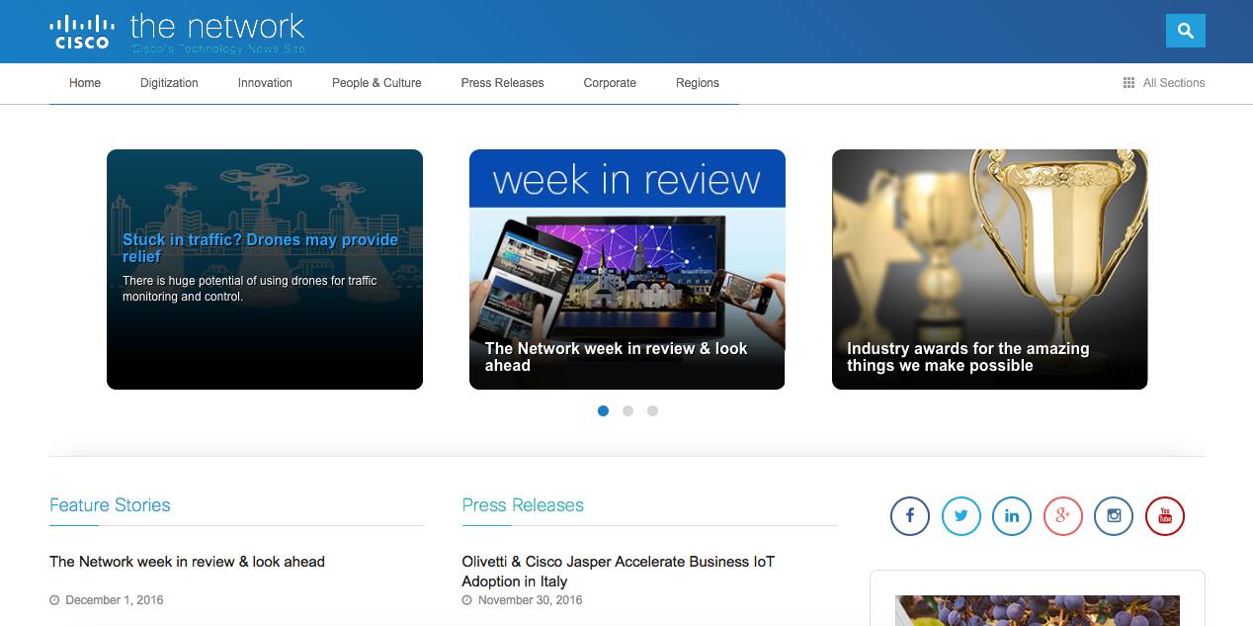
Task: Click the Google Plus icon
Action: [1063, 516]
